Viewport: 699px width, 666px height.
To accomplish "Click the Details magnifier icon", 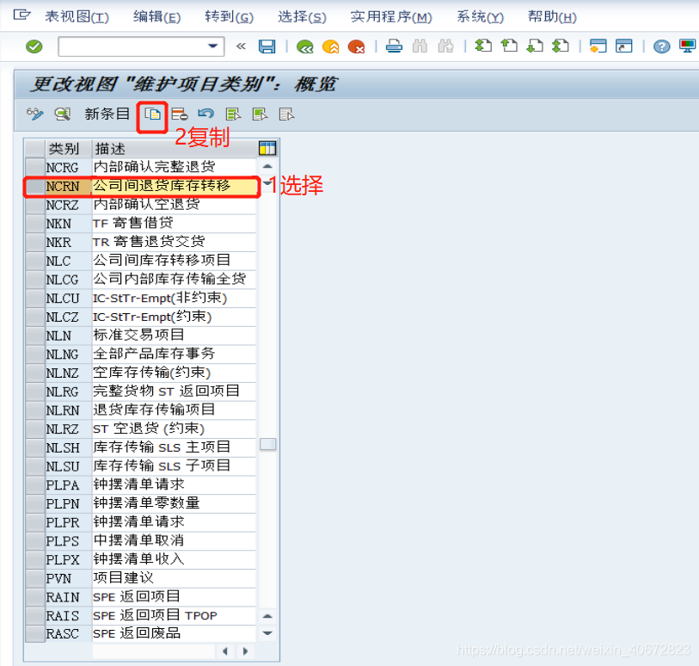I will (63, 114).
